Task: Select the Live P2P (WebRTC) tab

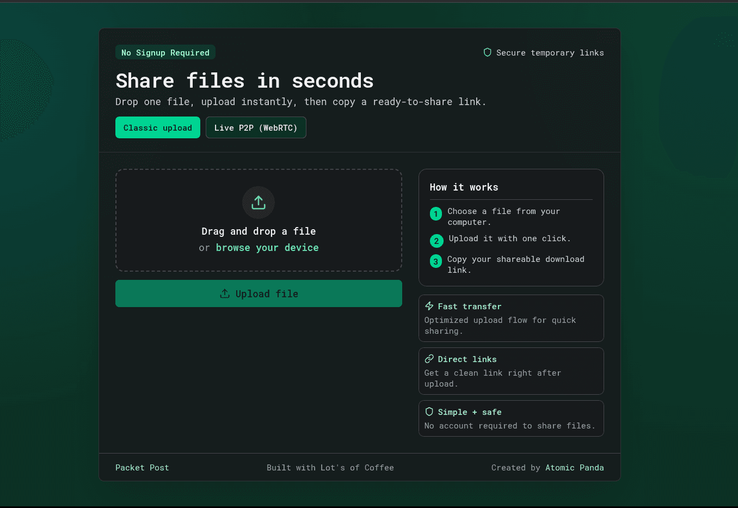Action: coord(256,127)
